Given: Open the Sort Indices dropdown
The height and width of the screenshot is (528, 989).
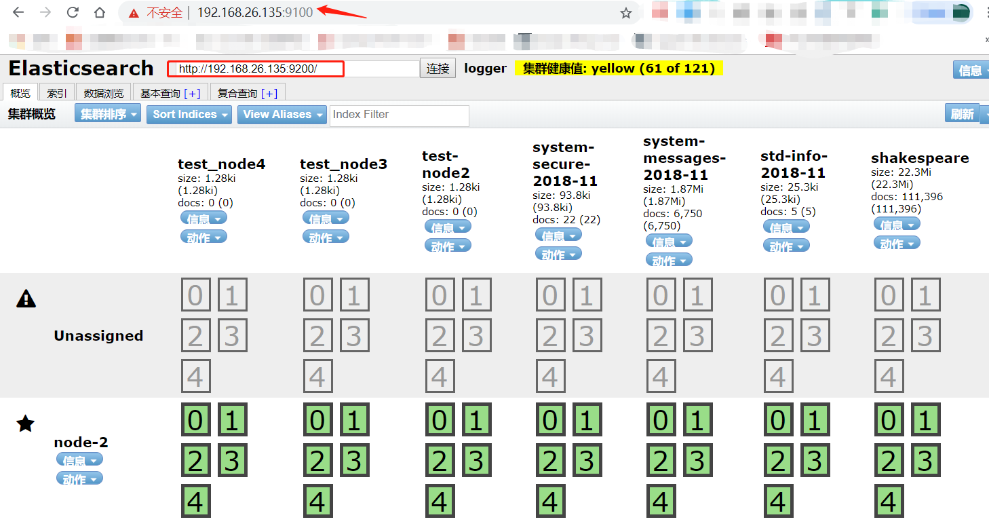Looking at the screenshot, I should coord(189,114).
